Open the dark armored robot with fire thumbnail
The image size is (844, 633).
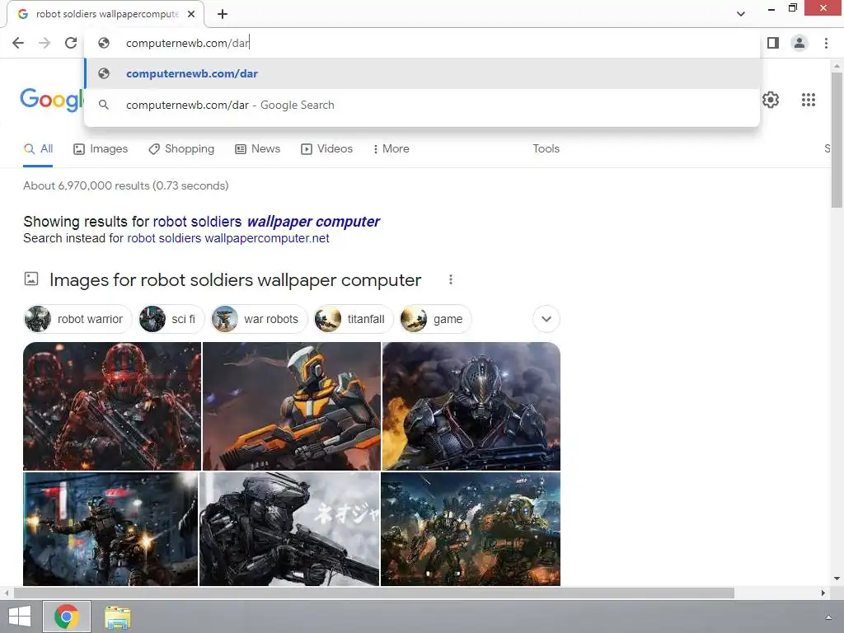(471, 406)
